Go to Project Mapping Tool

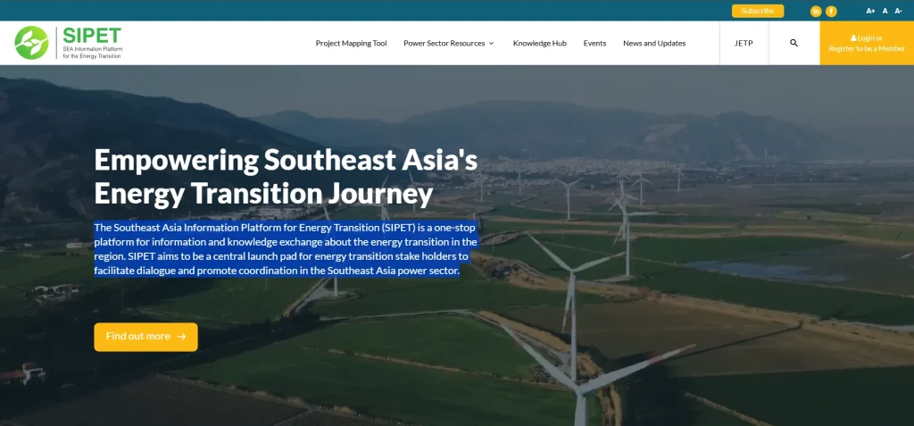coord(351,43)
